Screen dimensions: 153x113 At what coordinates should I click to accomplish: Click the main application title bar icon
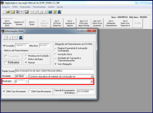point(2,3)
